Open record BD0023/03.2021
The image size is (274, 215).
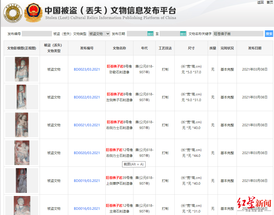click(x=87, y=69)
